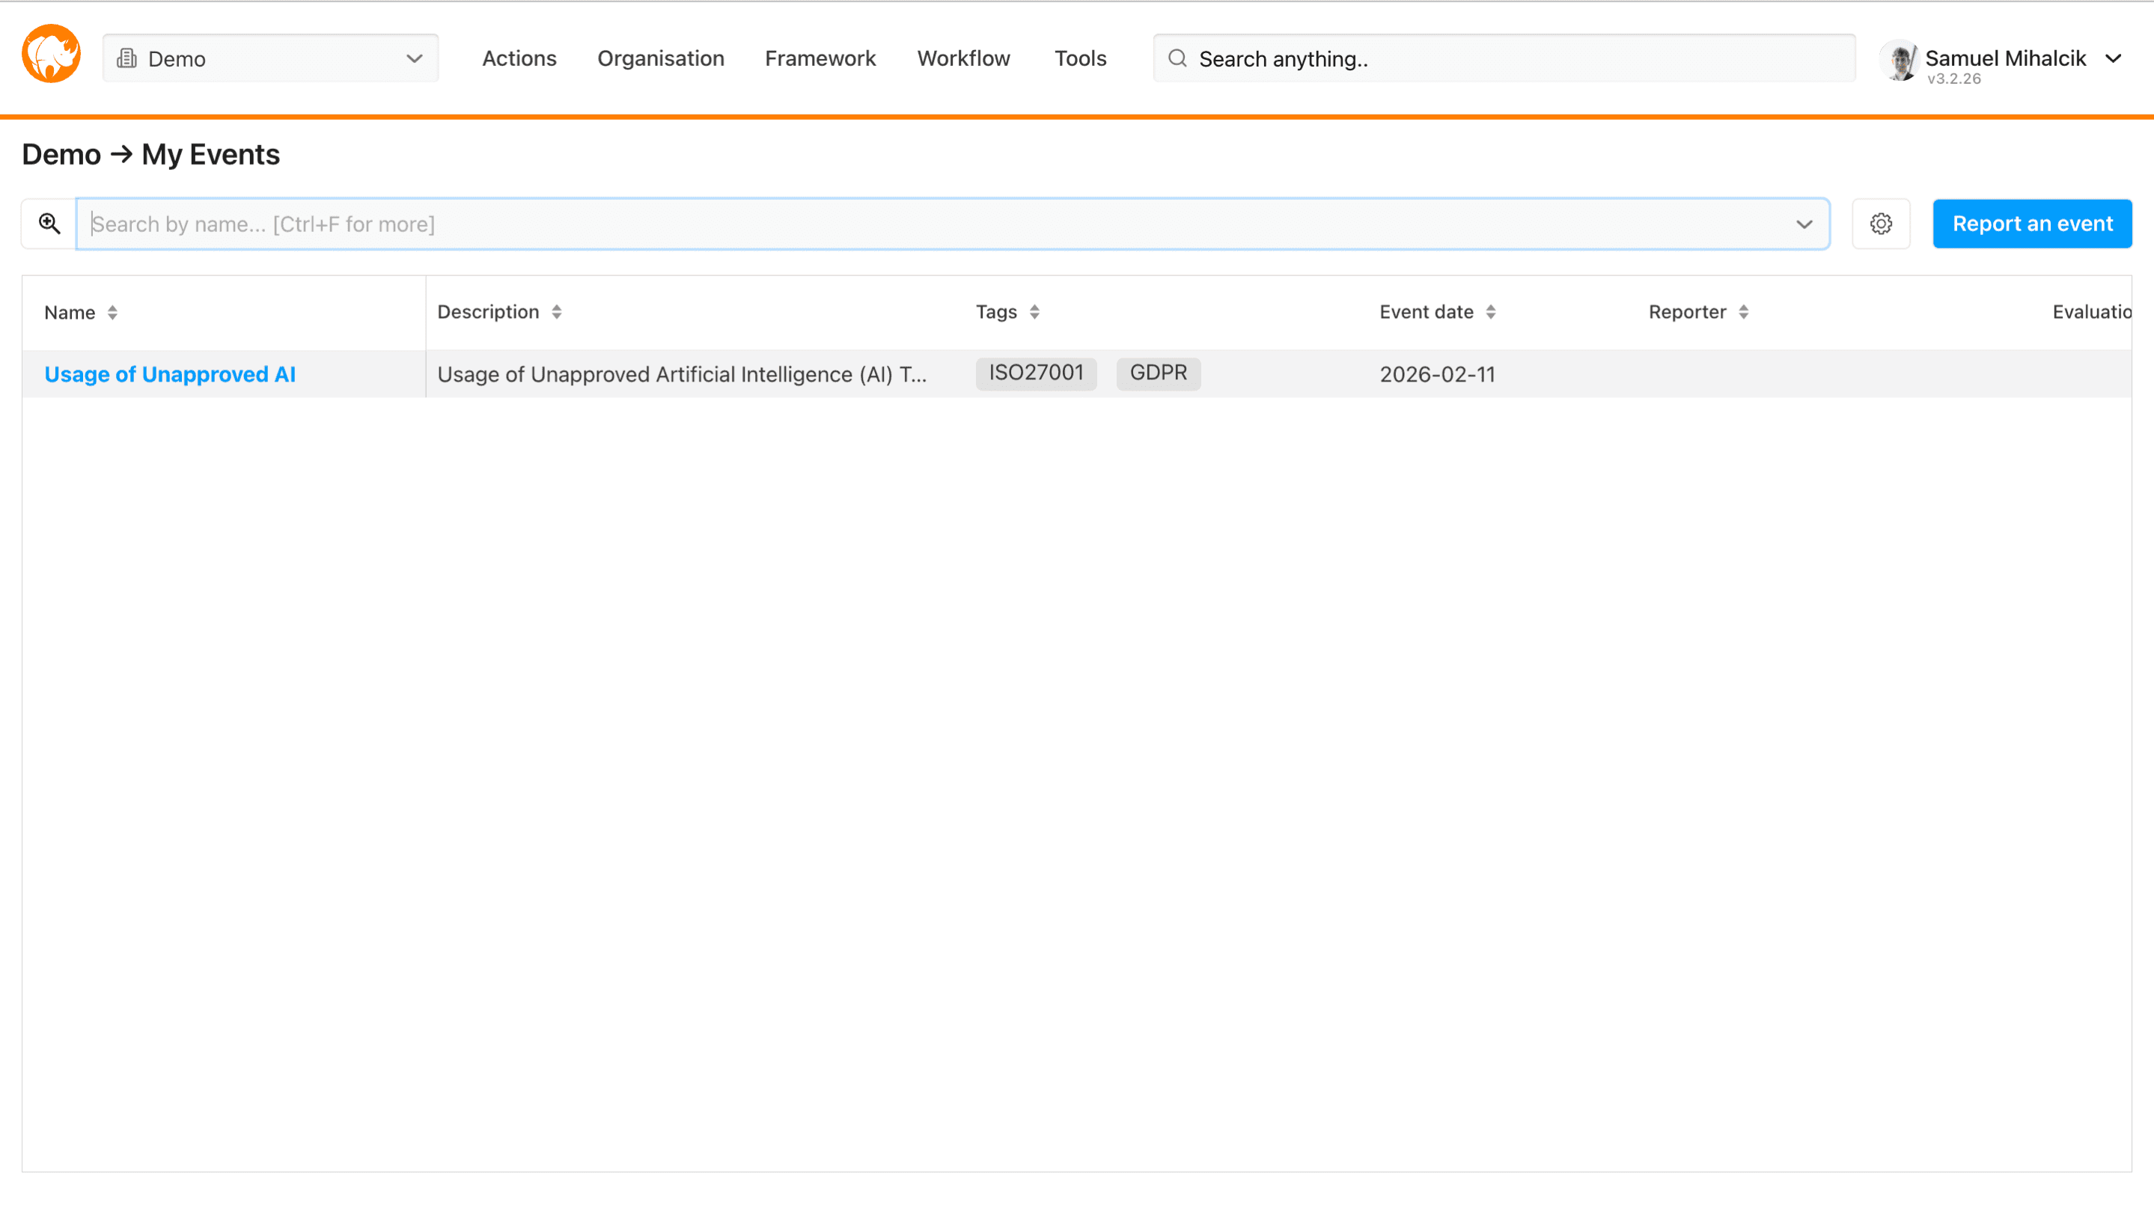Viewport: 2154px width, 1215px height.
Task: Click the magnifying glass search icon
Action: (x=49, y=223)
